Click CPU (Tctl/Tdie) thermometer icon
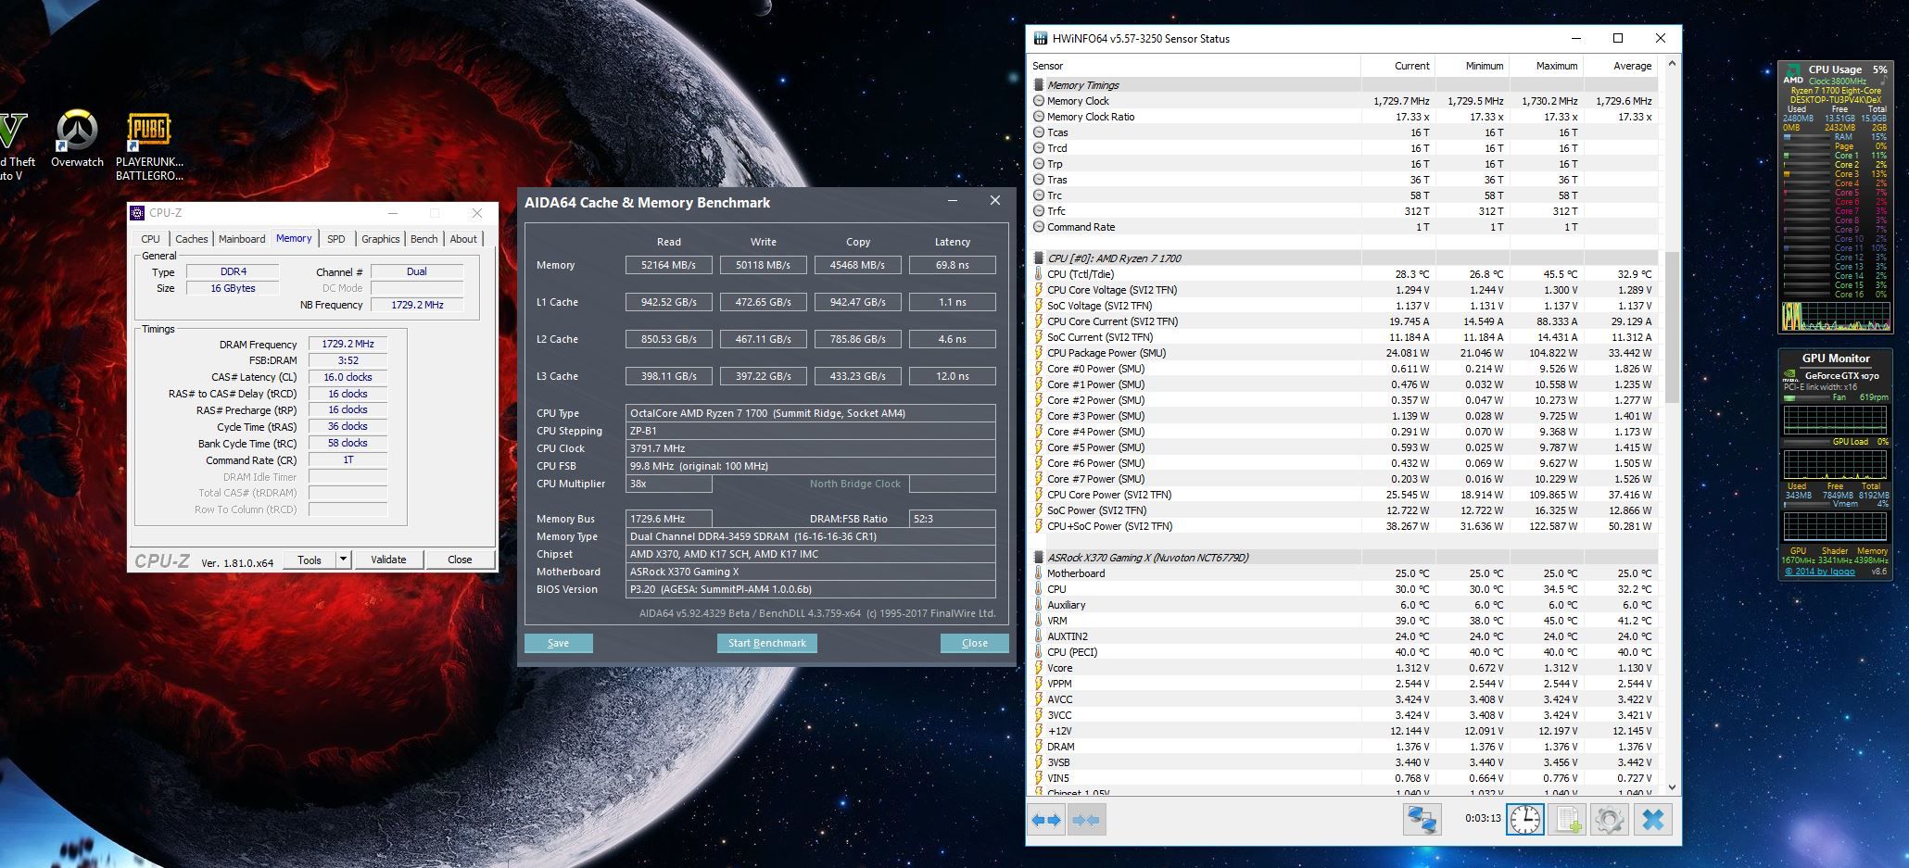The width and height of the screenshot is (1909, 868). pos(1039,274)
